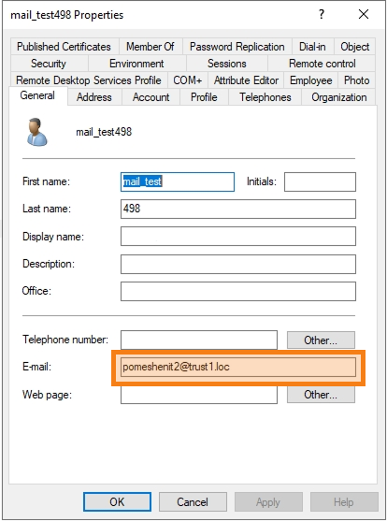Open the Remote Desktop Services Profile tab

pyautogui.click(x=89, y=80)
